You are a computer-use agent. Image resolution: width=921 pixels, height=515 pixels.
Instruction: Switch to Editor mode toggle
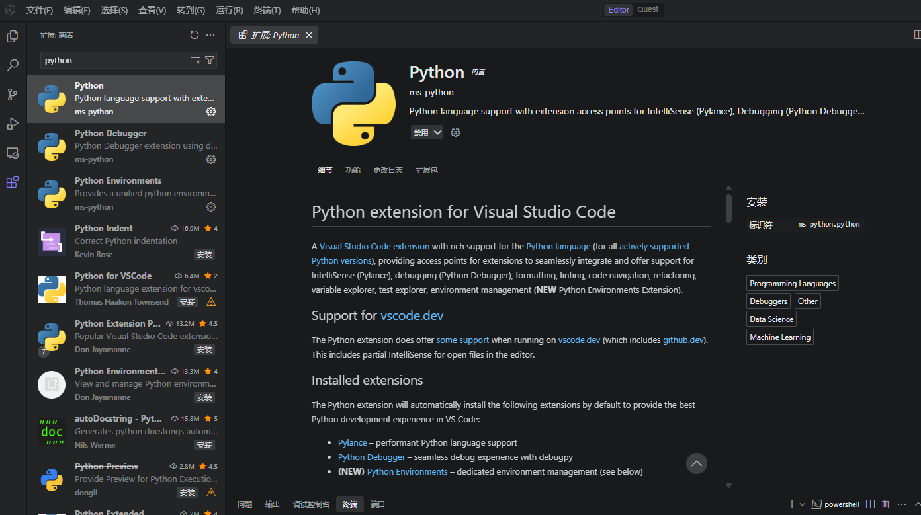pyautogui.click(x=619, y=9)
